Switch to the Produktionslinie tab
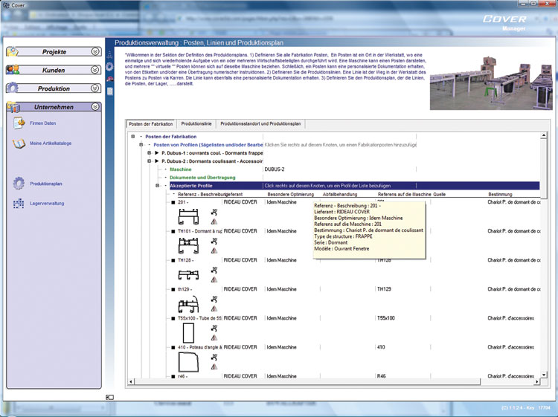Image resolution: width=558 pixels, height=417 pixels. click(x=196, y=123)
